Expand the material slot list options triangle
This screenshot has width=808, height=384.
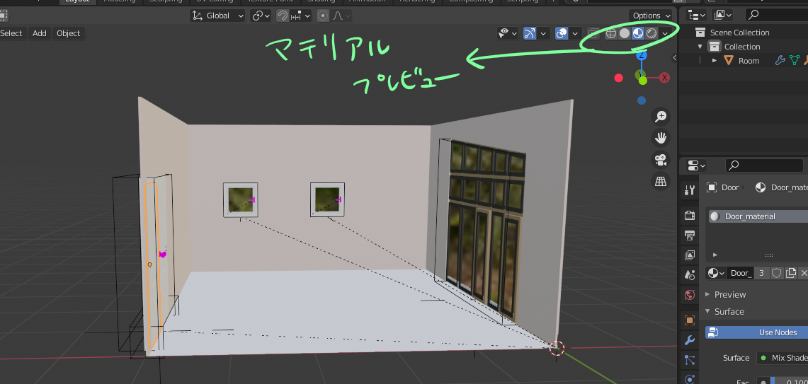pyautogui.click(x=715, y=255)
